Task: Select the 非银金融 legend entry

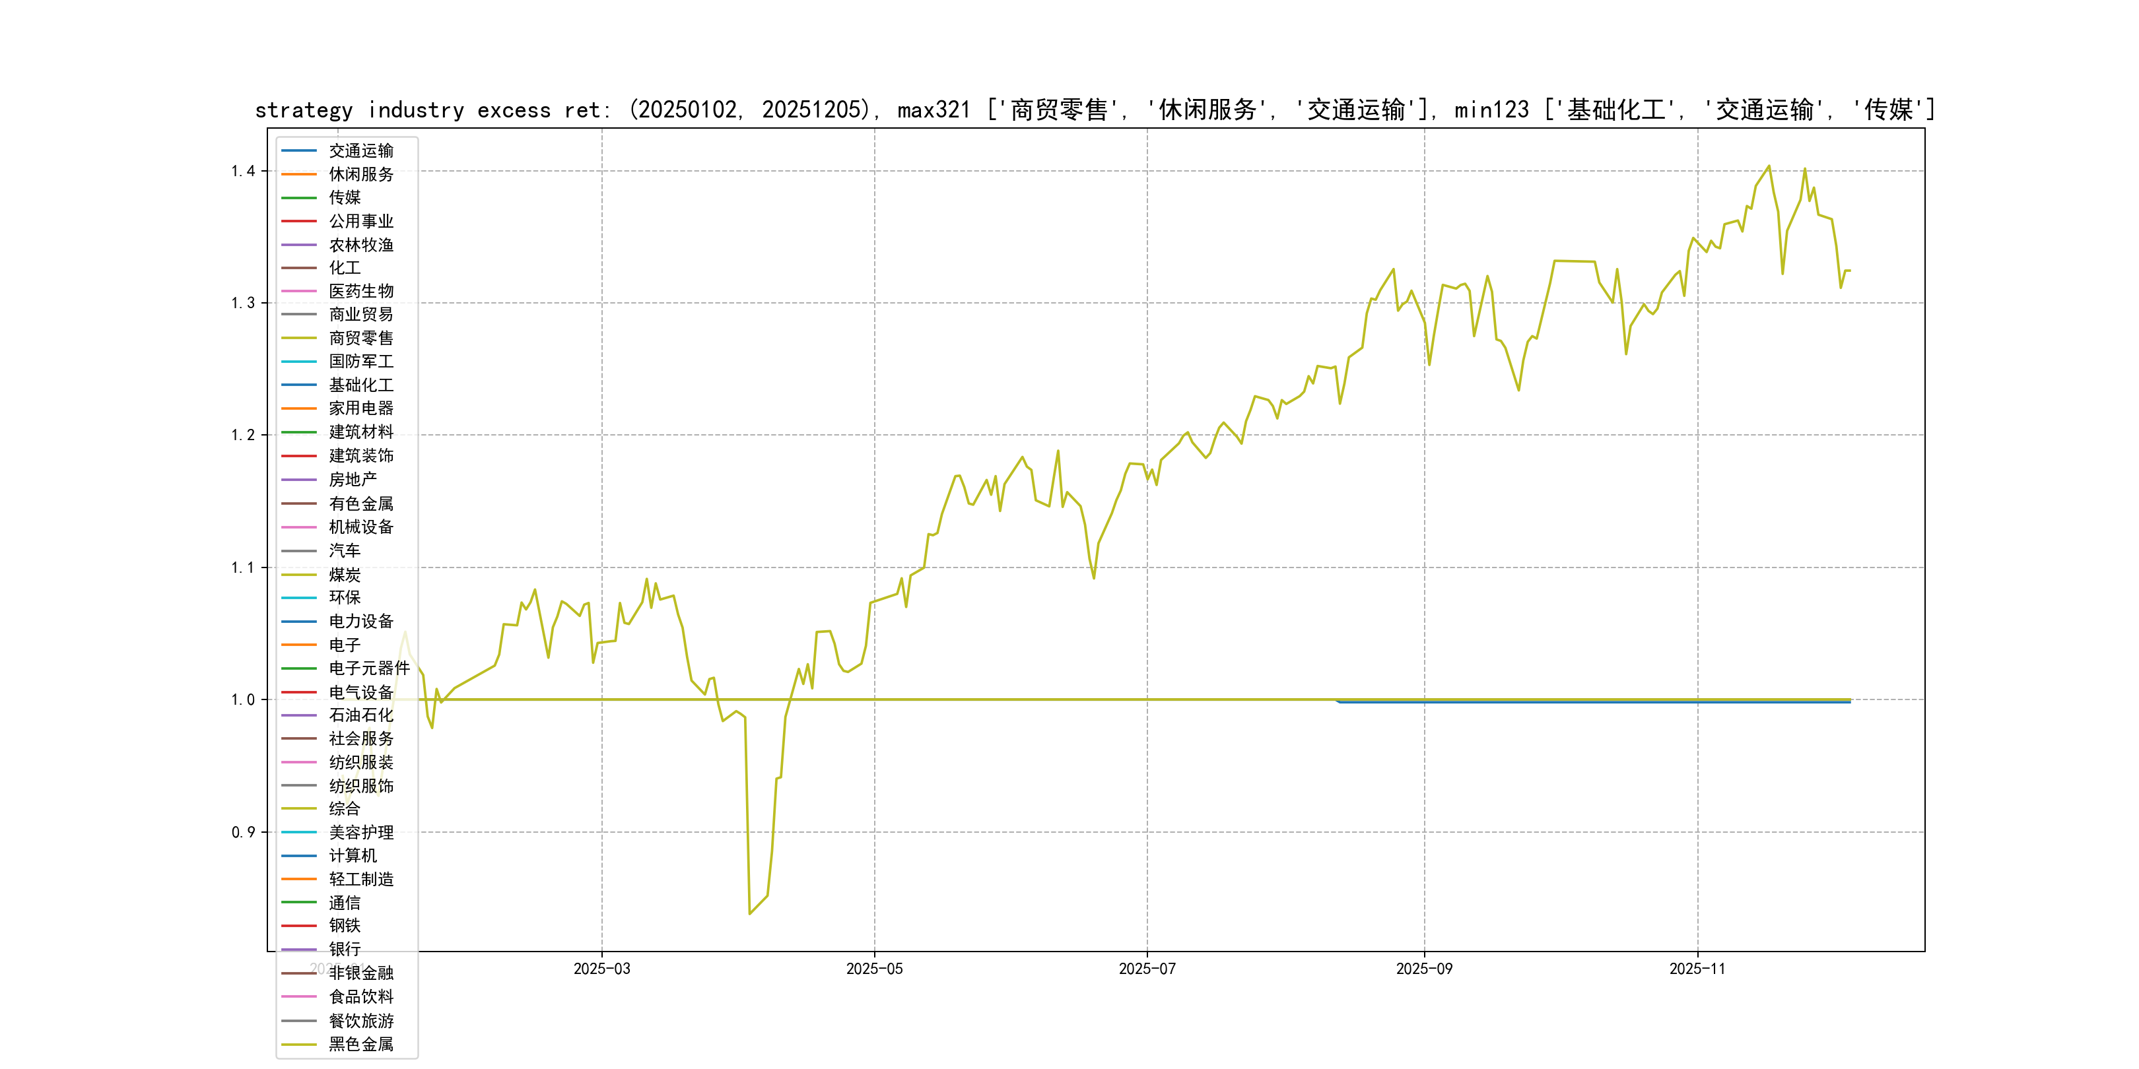Action: click(x=360, y=973)
